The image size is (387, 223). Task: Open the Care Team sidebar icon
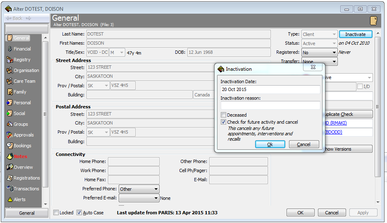(x=10, y=81)
